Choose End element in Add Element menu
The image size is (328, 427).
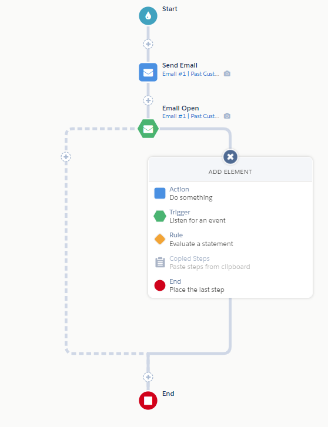(x=230, y=285)
